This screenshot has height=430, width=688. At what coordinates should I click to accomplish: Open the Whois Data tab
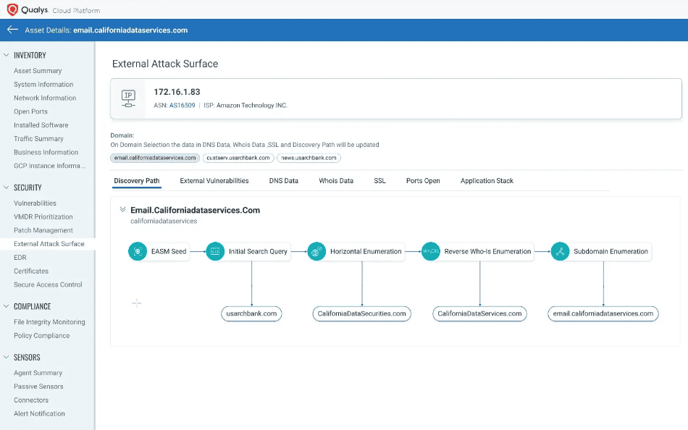coord(336,181)
